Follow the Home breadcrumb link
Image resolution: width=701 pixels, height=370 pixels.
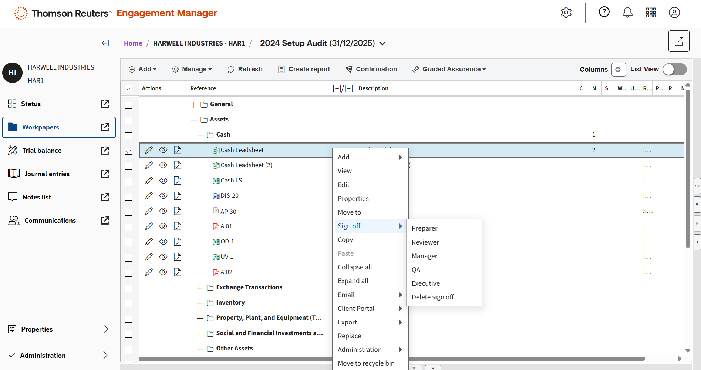(133, 43)
